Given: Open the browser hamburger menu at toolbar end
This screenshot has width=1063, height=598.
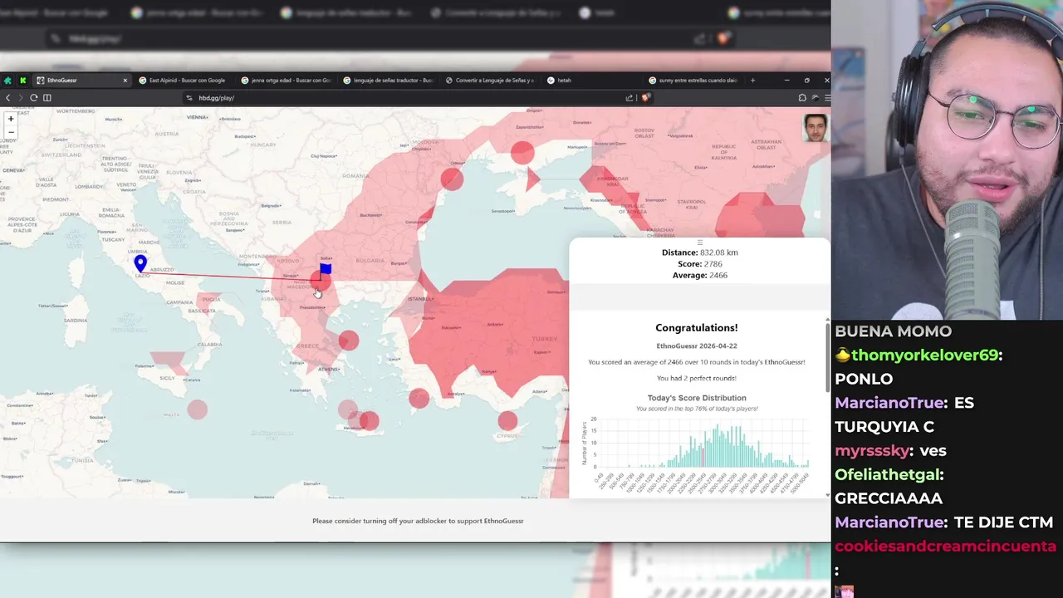Looking at the screenshot, I should click(x=827, y=98).
